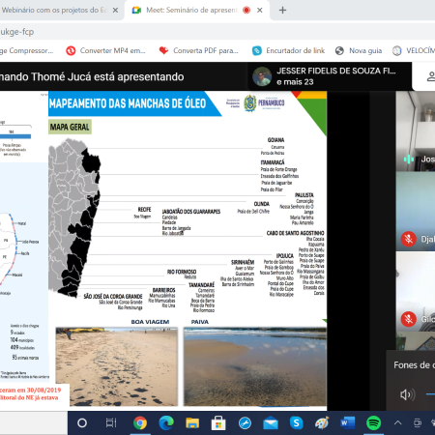Open Encurtador de link bookmark

pyautogui.click(x=288, y=50)
